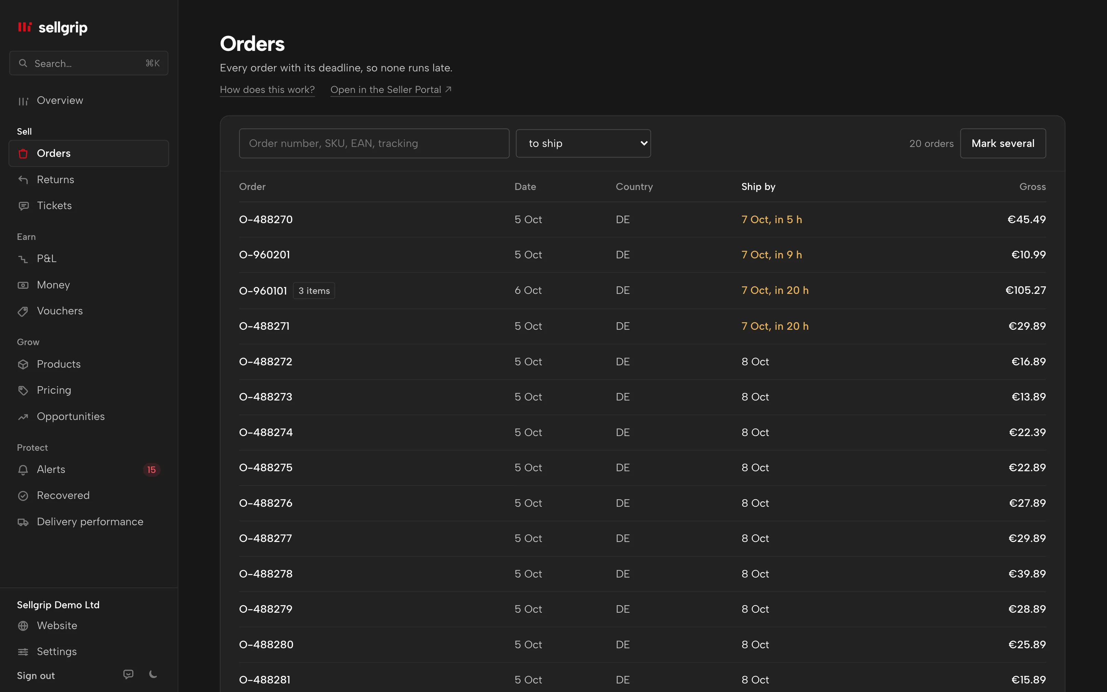Click the Alerts 15 count badge
This screenshot has width=1107, height=692.
point(151,470)
